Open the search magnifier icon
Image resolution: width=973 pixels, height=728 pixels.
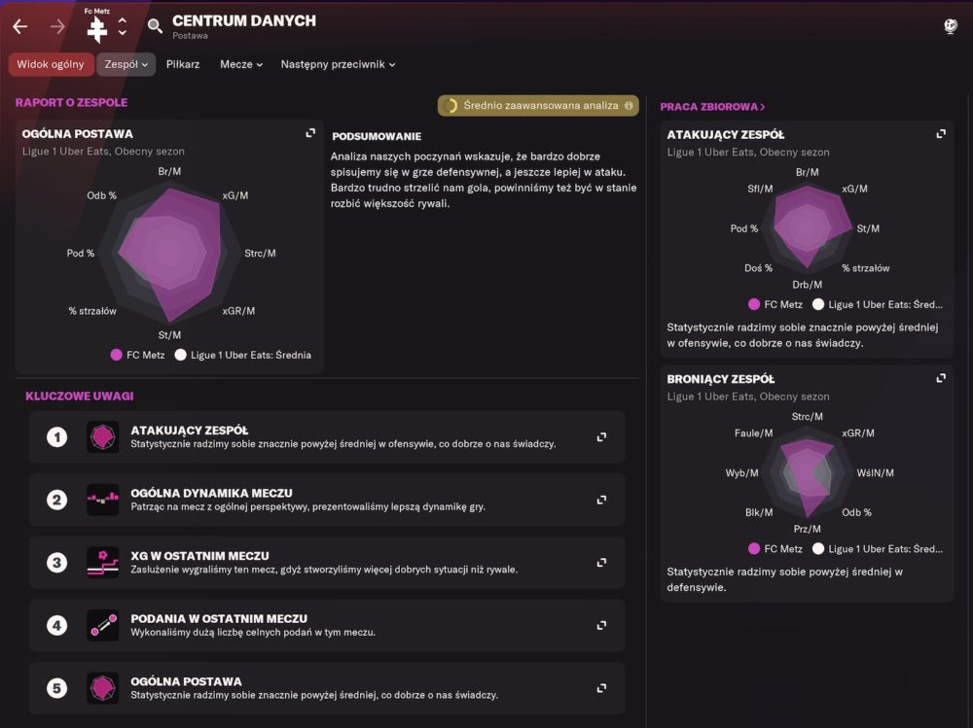(x=155, y=26)
